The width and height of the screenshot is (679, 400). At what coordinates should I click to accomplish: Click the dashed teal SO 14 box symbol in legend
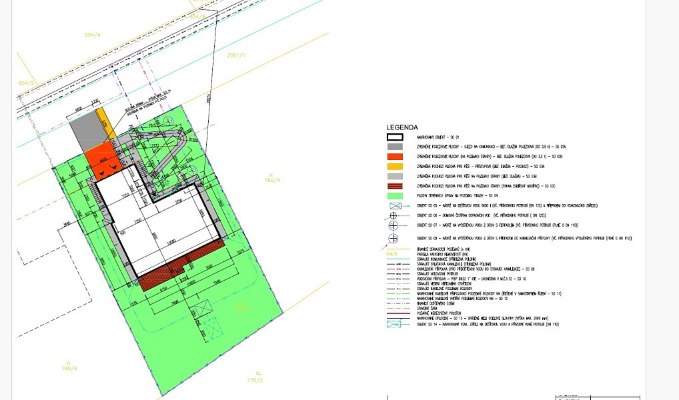pos(394,324)
